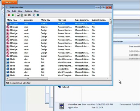Open the Edit menu
The image size is (140, 111).
point(14,11)
